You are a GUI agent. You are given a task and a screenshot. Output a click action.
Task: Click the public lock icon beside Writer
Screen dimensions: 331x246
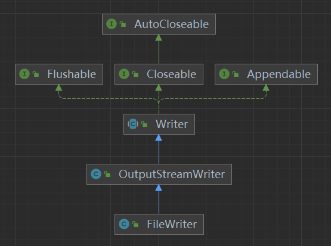pos(144,124)
